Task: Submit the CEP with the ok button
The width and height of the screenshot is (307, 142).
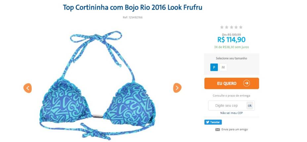Action: click(x=250, y=106)
